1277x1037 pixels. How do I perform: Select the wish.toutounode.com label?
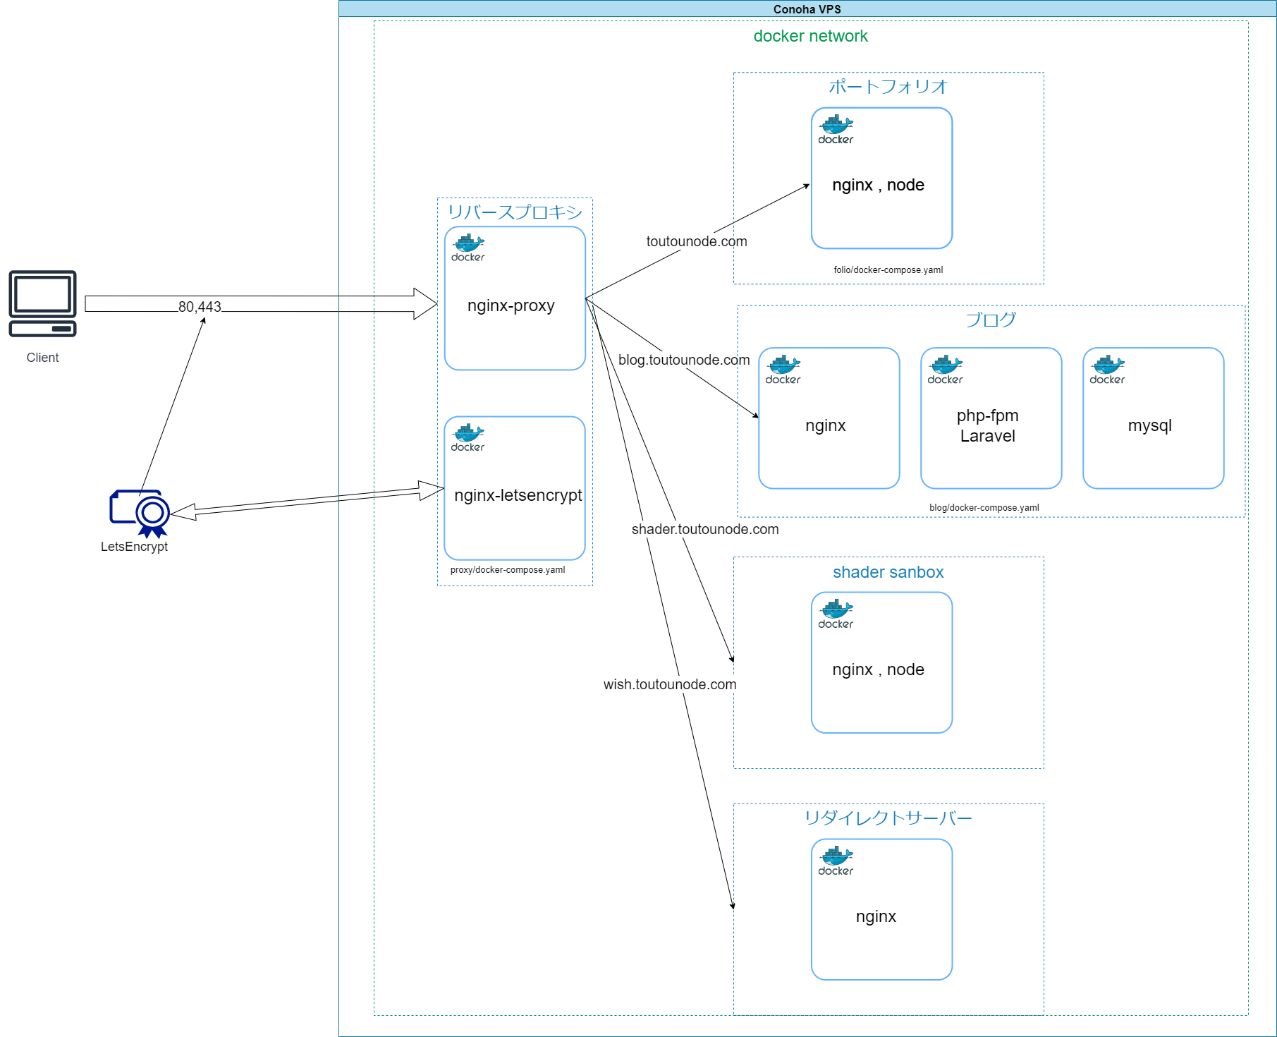pyautogui.click(x=669, y=684)
